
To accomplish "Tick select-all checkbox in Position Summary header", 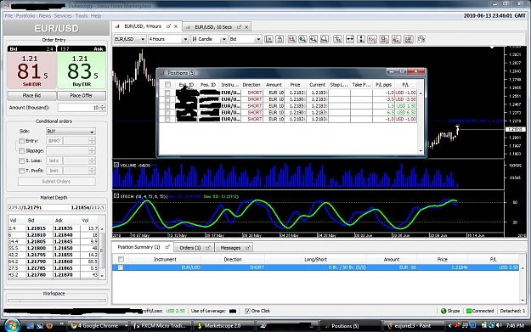I will pos(121,259).
